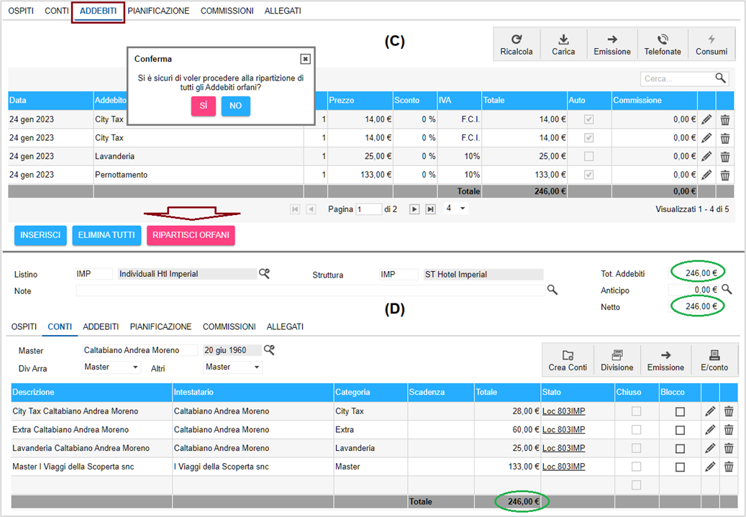Viewport: 746px width, 517px height.
Task: Click the Crea Conti folder icon
Action: [568, 355]
